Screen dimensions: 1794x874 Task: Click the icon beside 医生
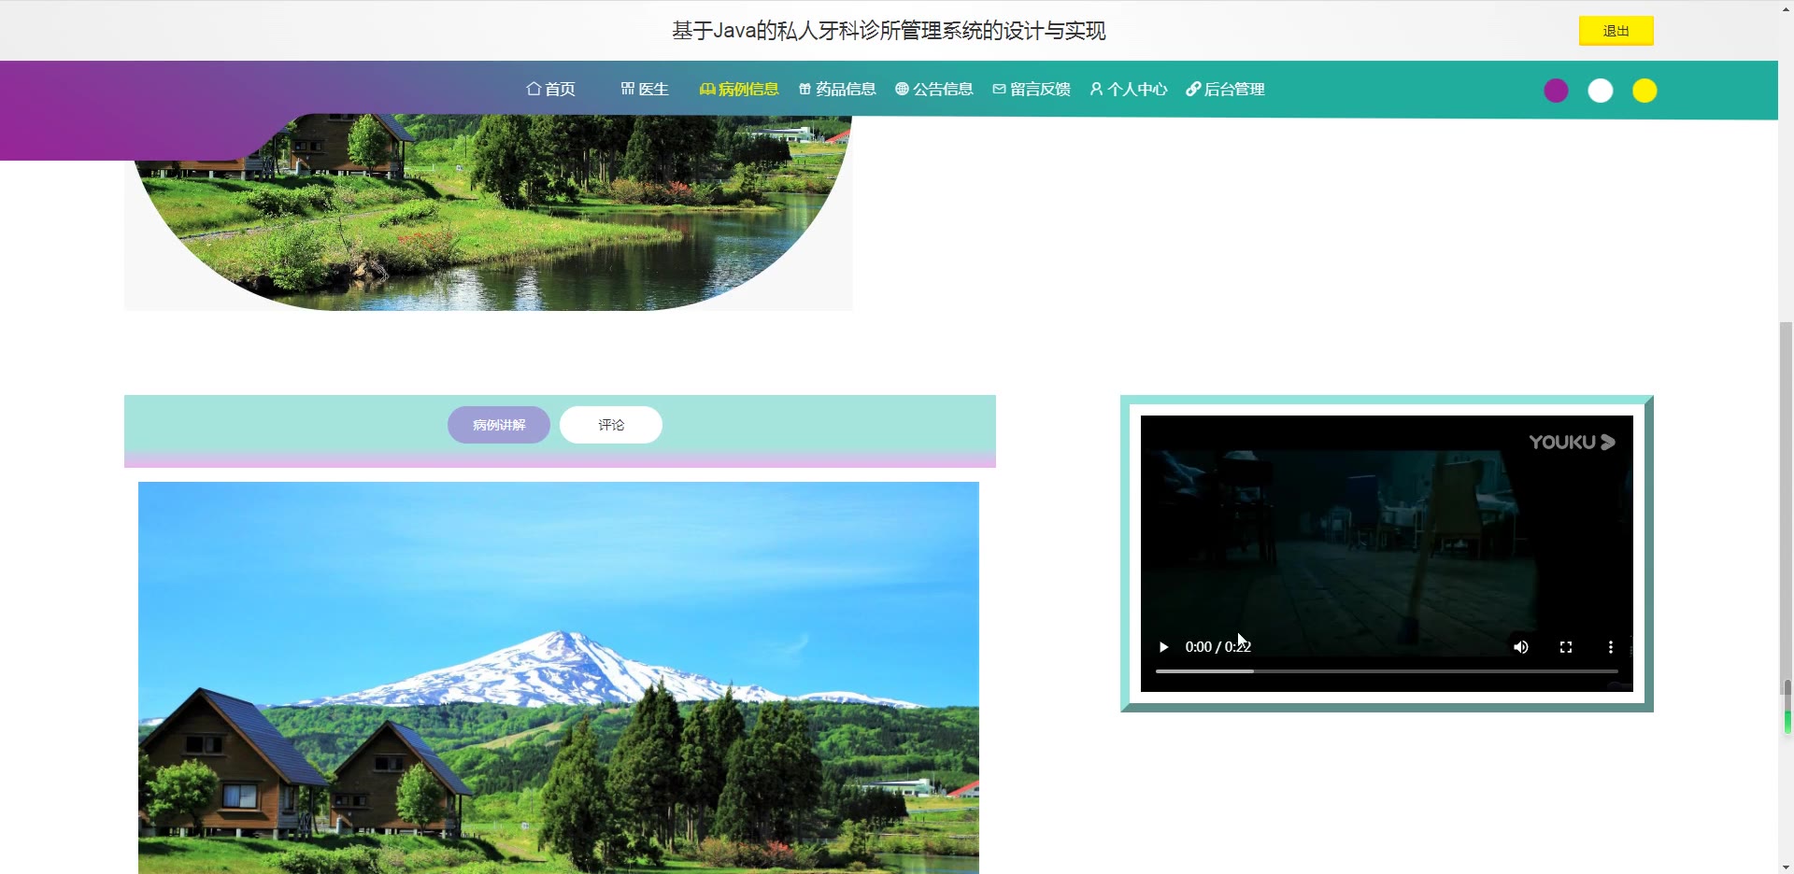(x=627, y=89)
